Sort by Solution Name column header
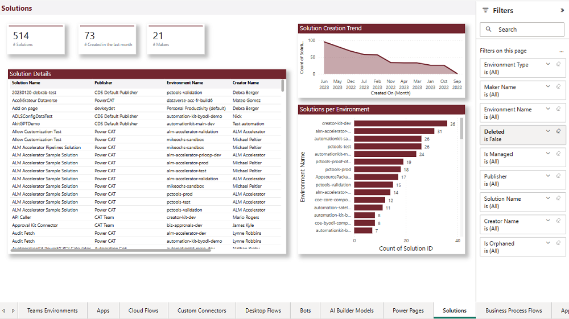The height and width of the screenshot is (319, 569). [x=26, y=82]
